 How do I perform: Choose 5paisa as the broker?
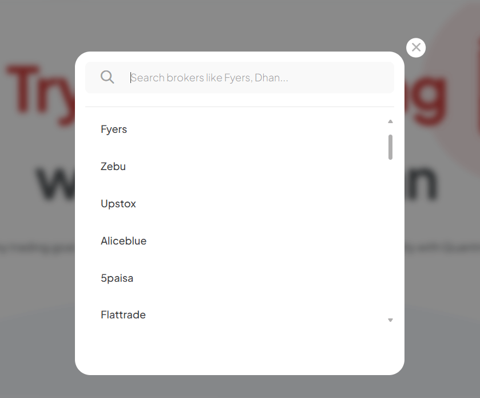coord(117,278)
